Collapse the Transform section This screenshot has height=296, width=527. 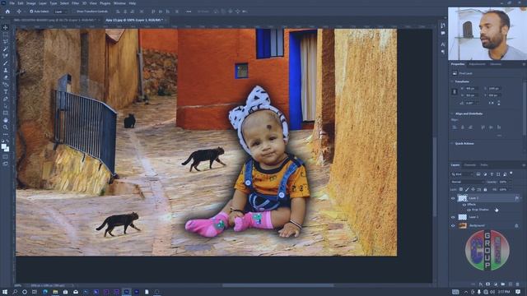coord(452,81)
